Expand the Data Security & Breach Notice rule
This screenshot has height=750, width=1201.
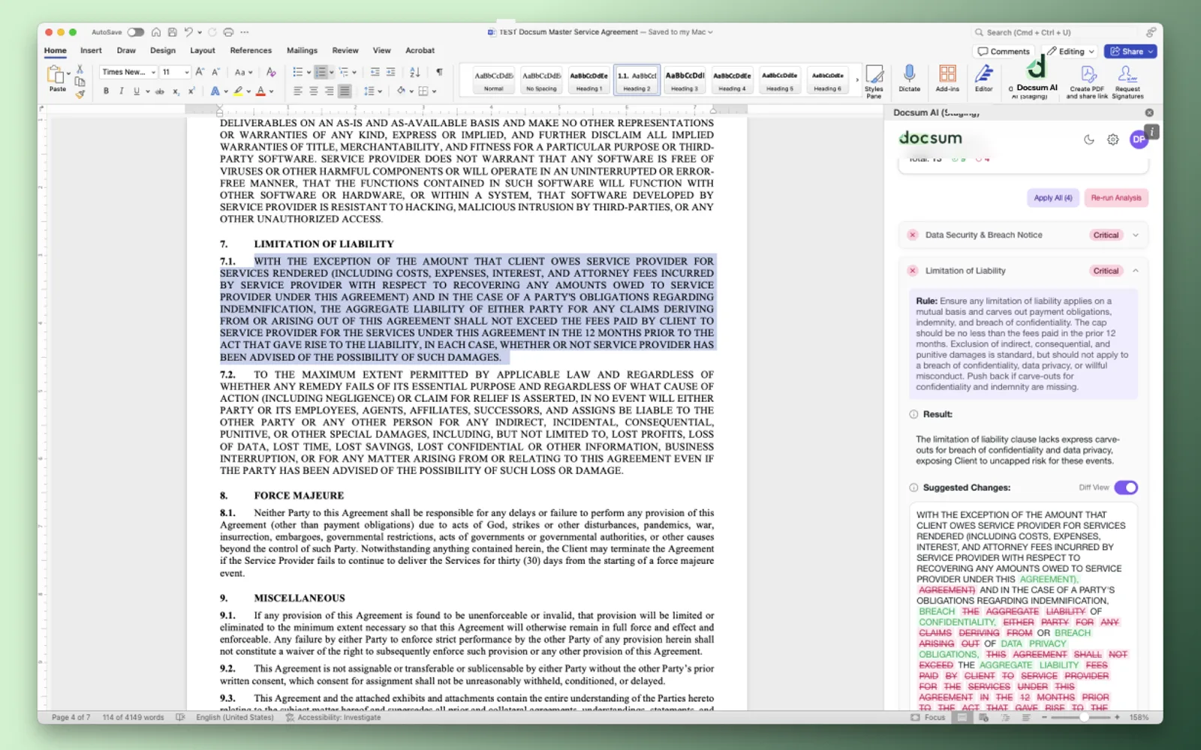tap(1136, 235)
